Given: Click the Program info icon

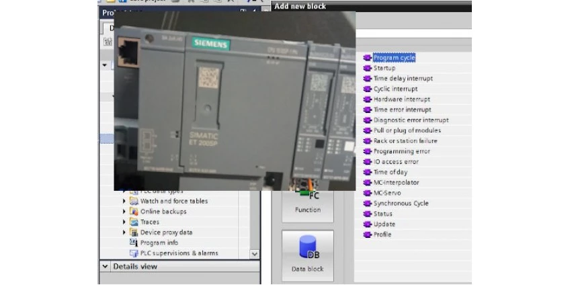Looking at the screenshot, I should pyautogui.click(x=134, y=243).
